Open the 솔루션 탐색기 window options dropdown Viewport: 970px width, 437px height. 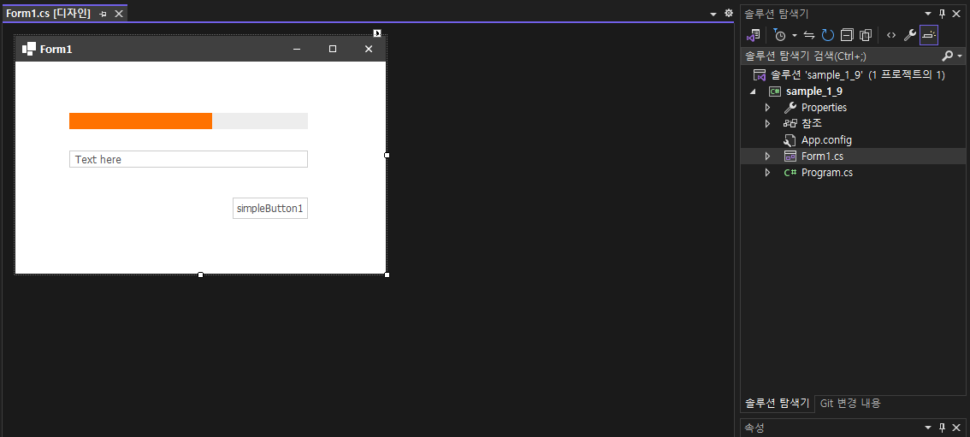(x=928, y=14)
